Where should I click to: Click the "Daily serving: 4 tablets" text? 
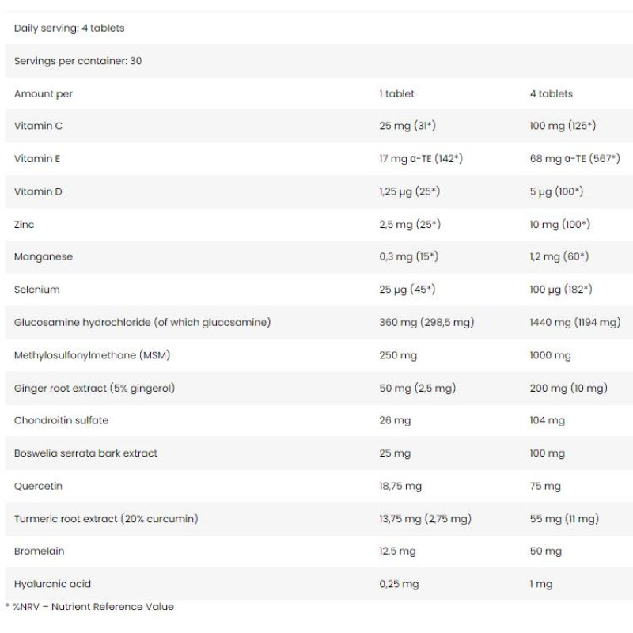point(70,28)
